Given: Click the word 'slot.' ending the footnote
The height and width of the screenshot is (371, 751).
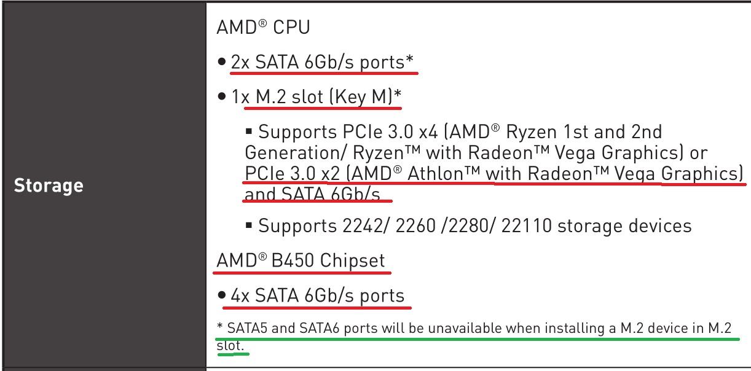Looking at the screenshot, I should (x=230, y=346).
